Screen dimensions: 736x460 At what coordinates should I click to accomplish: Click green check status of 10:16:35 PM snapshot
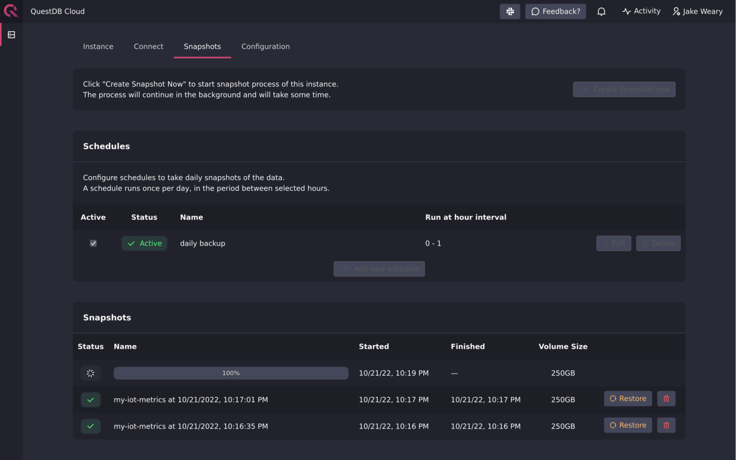(90, 426)
